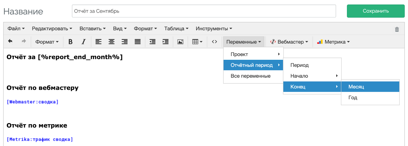Decrease indent of paragraph
This screenshot has width=408, height=146.
(152, 42)
